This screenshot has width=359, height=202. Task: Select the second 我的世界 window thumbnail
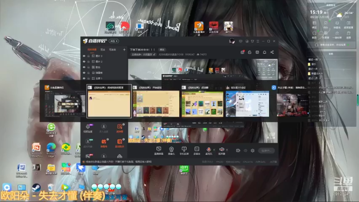coord(156,101)
